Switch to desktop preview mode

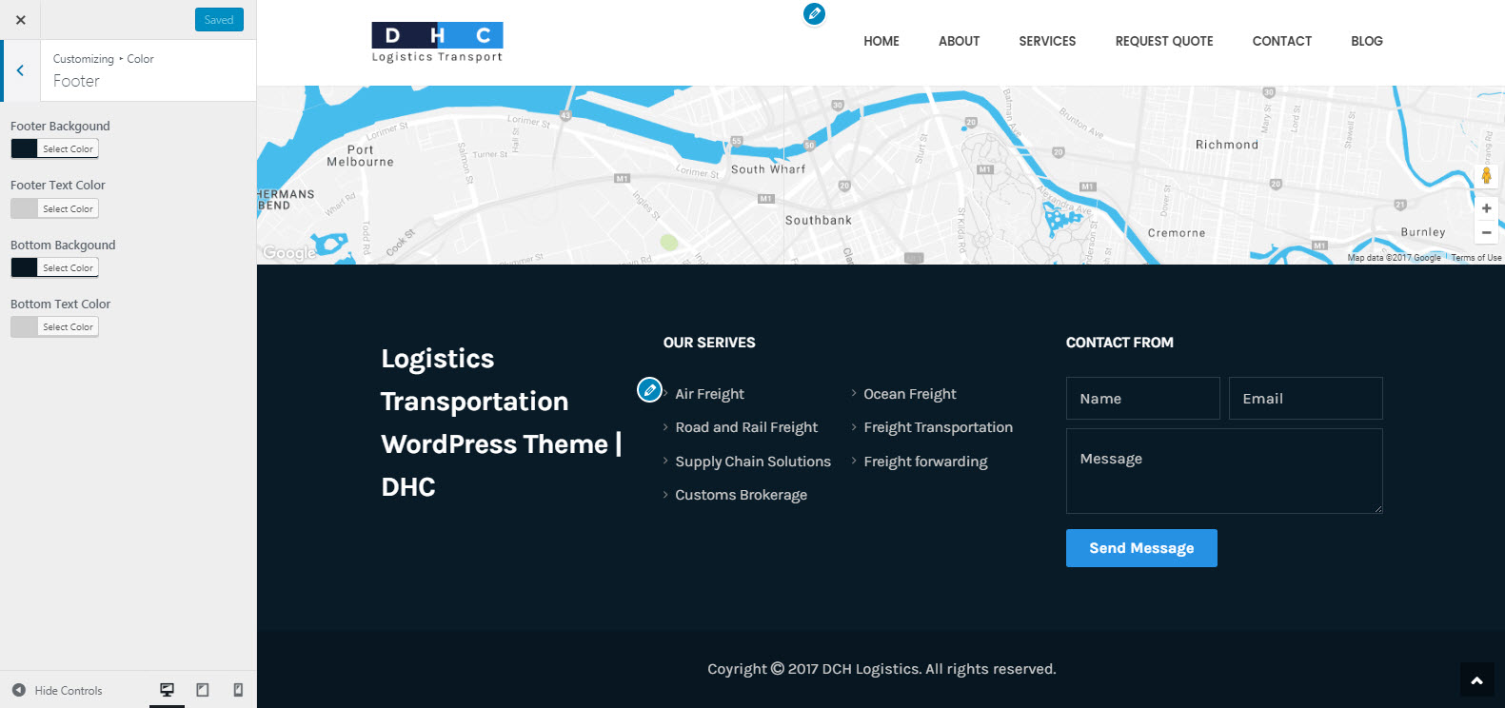[167, 690]
